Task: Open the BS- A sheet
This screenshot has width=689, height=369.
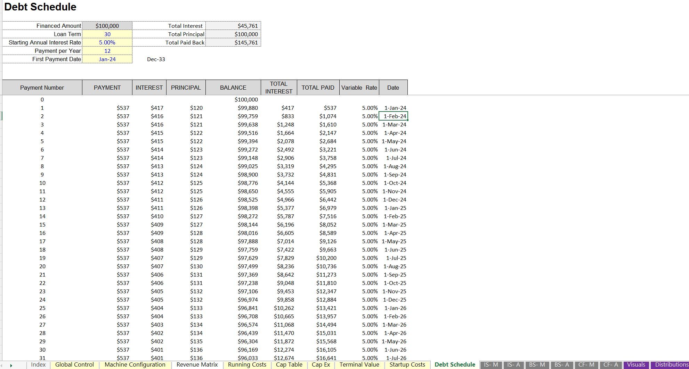Action: (562, 364)
